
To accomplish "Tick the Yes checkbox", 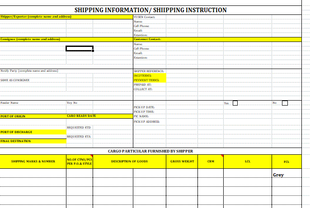I will [x=235, y=103].
